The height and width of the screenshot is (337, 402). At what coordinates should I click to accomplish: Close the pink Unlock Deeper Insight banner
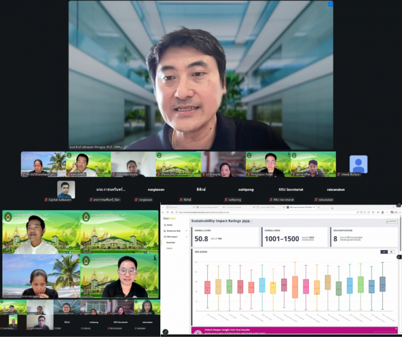tap(396, 329)
